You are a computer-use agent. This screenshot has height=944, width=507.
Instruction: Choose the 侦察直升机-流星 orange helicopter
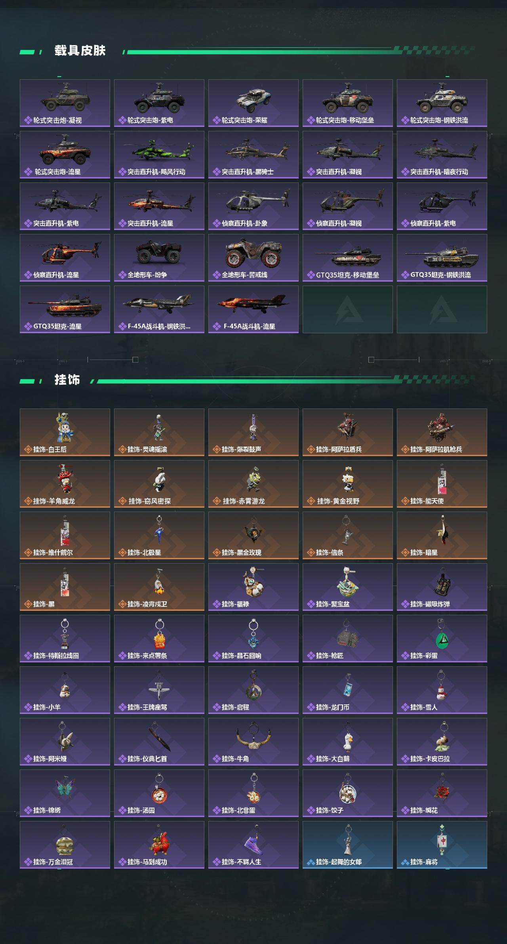click(65, 258)
